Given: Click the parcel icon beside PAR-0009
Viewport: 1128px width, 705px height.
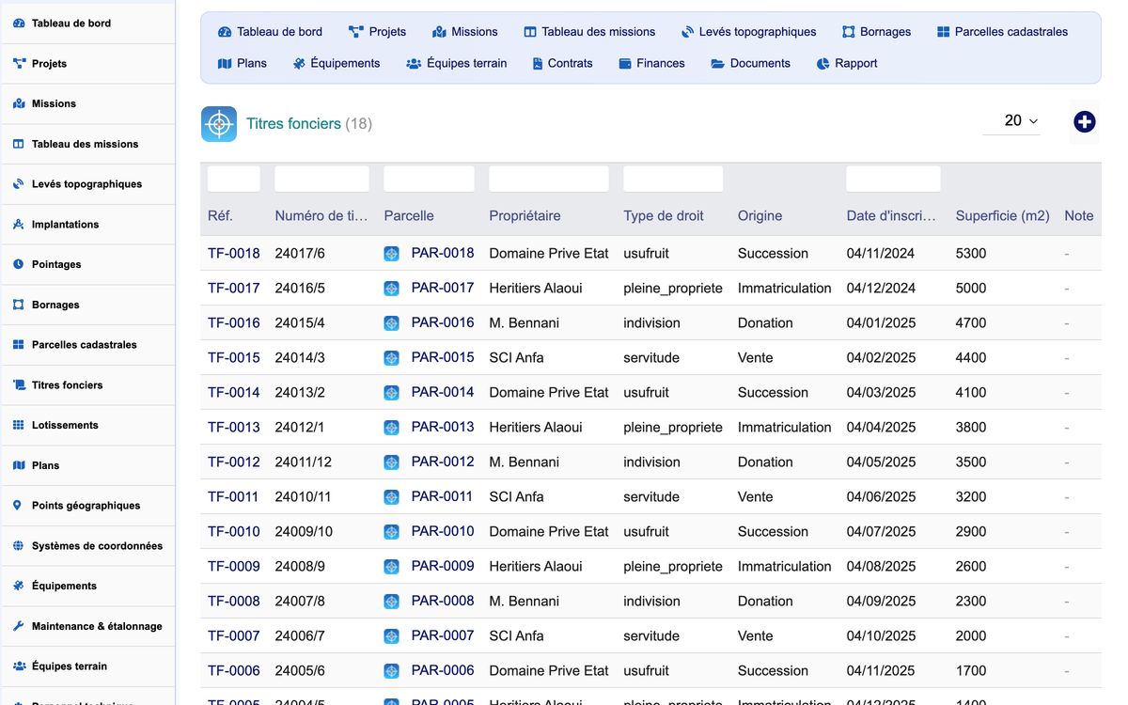Looking at the screenshot, I should [x=392, y=567].
